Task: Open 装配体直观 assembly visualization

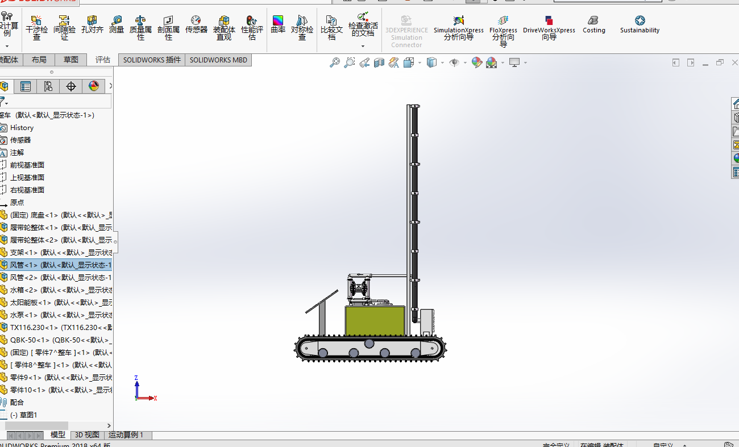Action: (x=224, y=28)
